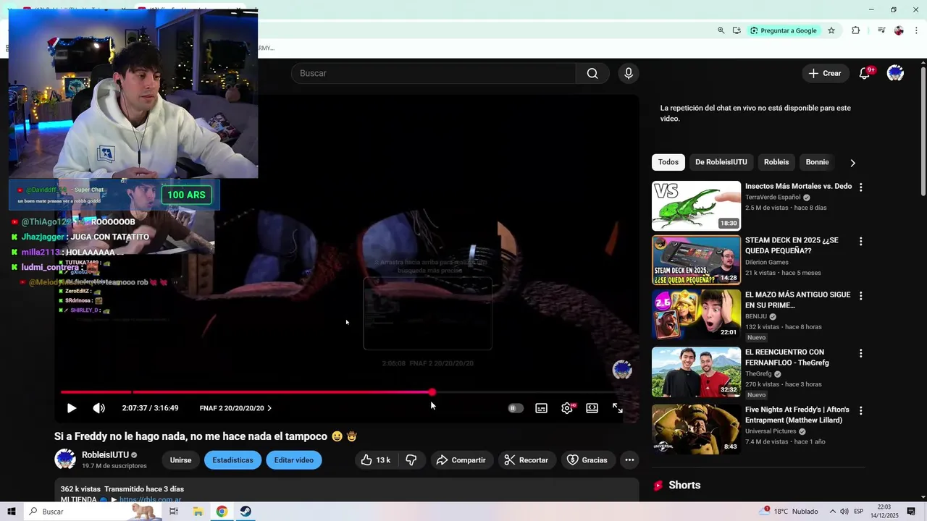Open the YouTube account avatar menu
The width and height of the screenshot is (927, 521).
coord(896,73)
